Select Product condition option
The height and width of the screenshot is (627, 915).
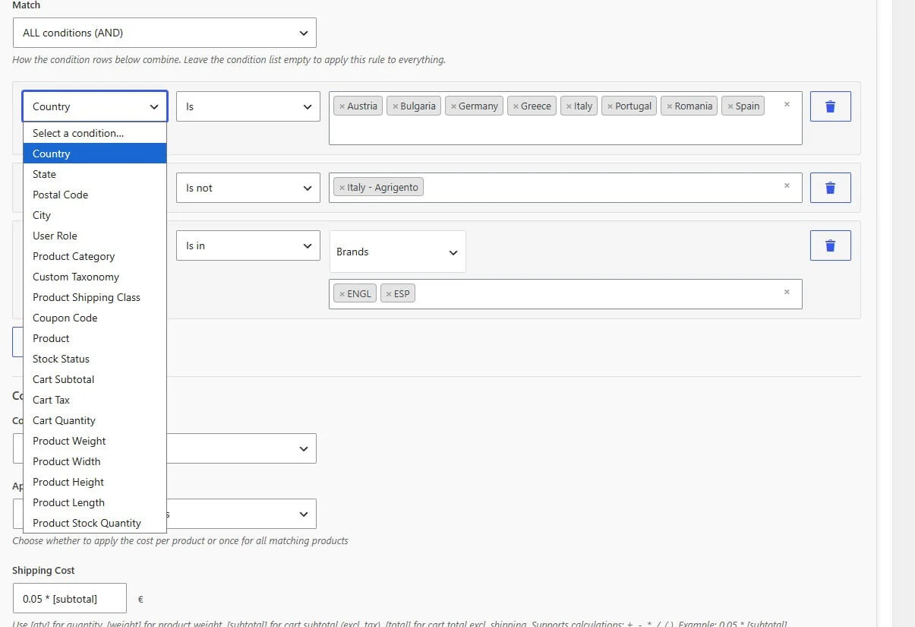coord(95,338)
